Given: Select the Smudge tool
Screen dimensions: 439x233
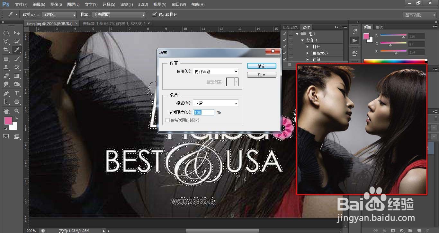Looking at the screenshot, I should (x=6, y=84).
